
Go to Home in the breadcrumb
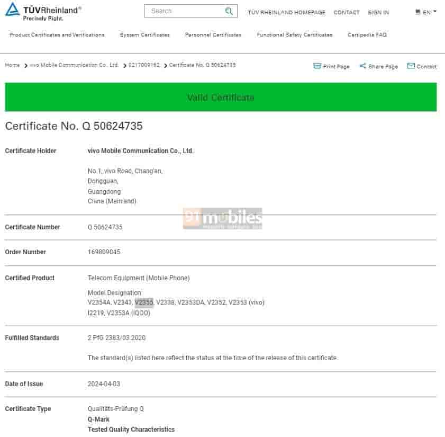tap(12, 65)
